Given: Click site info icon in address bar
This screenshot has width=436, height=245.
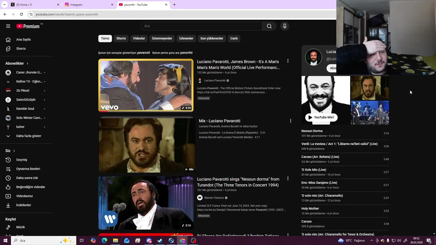Looking at the screenshot, I should point(31,14).
